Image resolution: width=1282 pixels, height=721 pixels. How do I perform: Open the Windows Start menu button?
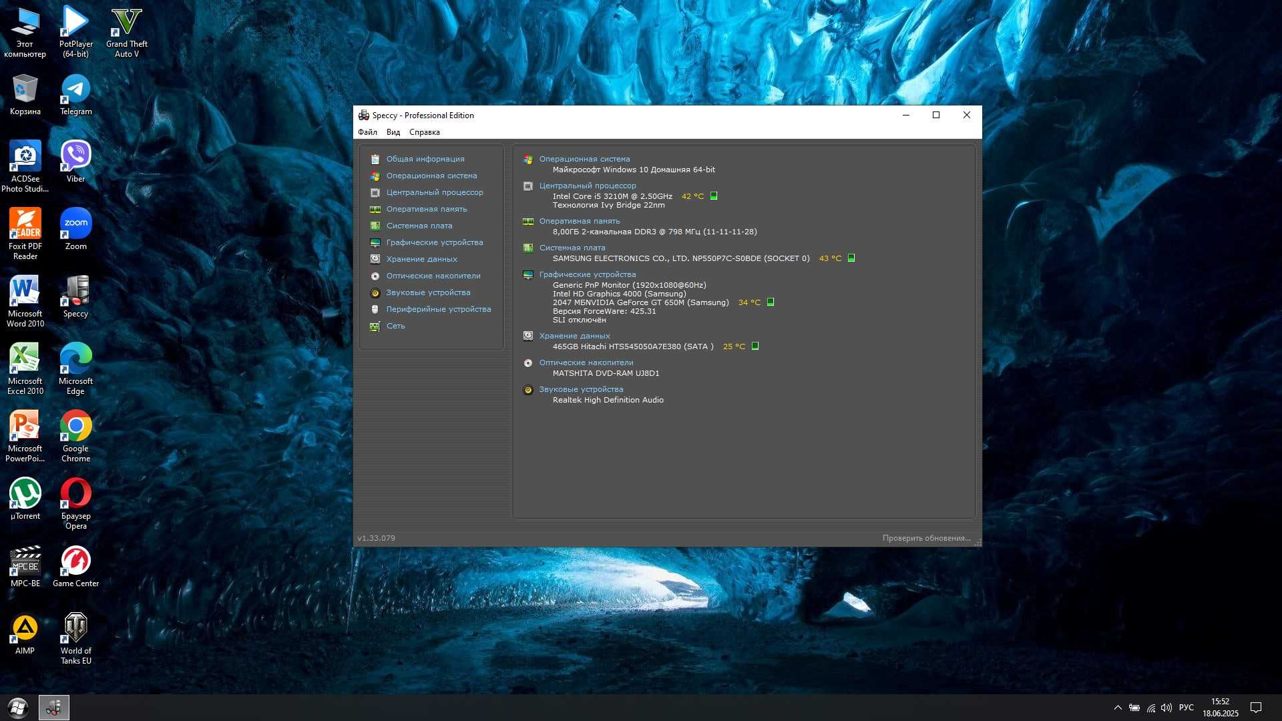[x=18, y=708]
